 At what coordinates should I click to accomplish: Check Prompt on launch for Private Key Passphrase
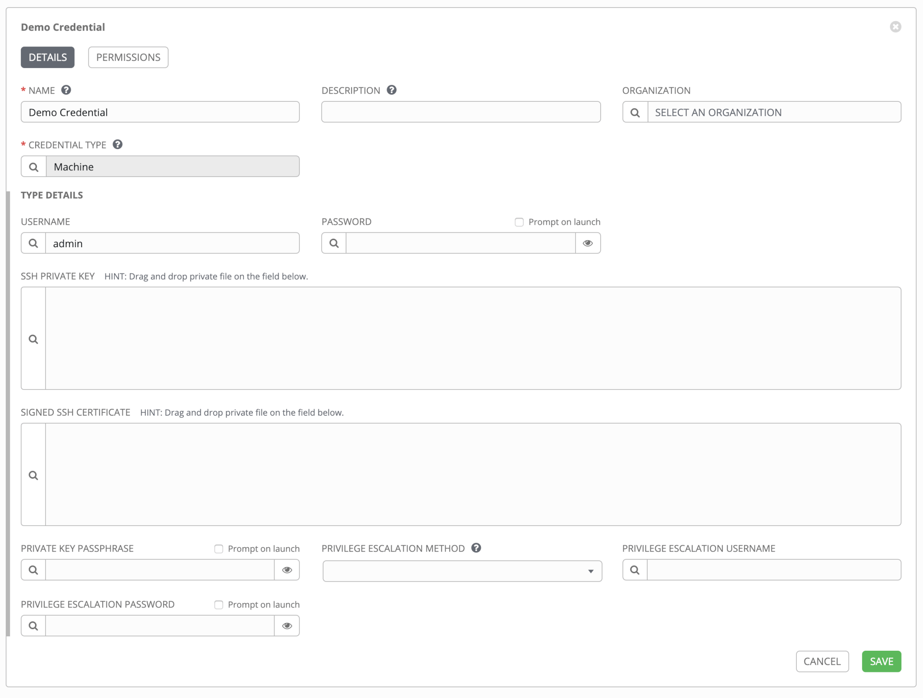click(x=219, y=548)
